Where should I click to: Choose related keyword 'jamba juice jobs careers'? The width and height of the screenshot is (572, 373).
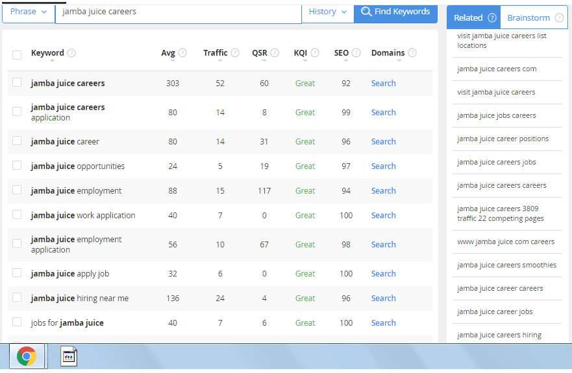497,115
